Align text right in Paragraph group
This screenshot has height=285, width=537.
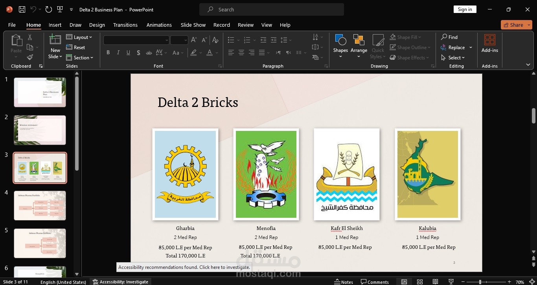[252, 53]
